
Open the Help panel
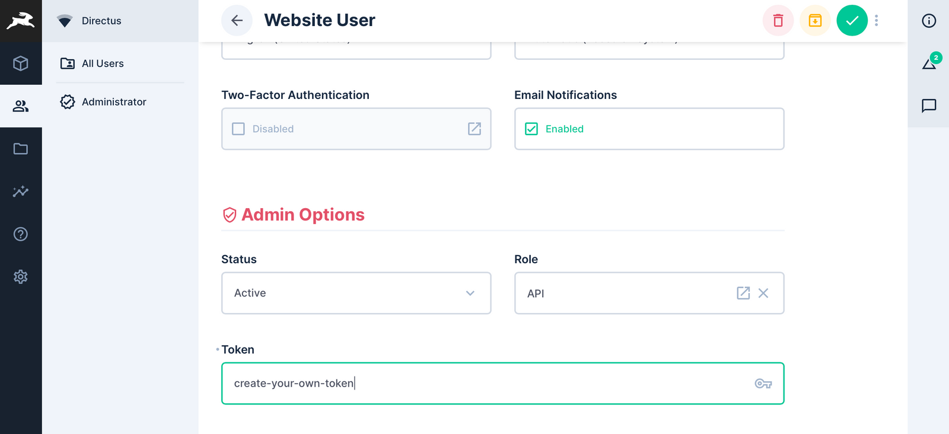(x=21, y=234)
